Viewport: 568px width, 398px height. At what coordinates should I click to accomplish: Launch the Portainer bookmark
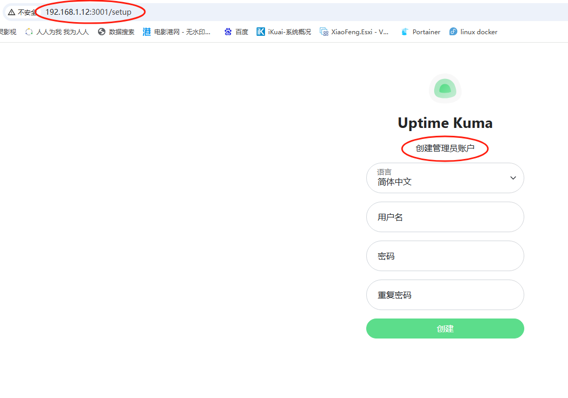(420, 32)
